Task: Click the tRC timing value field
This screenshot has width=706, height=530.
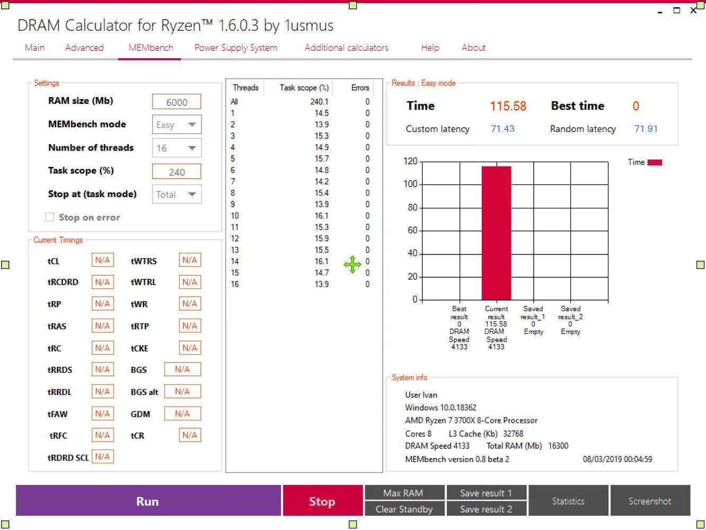Action: pos(103,348)
